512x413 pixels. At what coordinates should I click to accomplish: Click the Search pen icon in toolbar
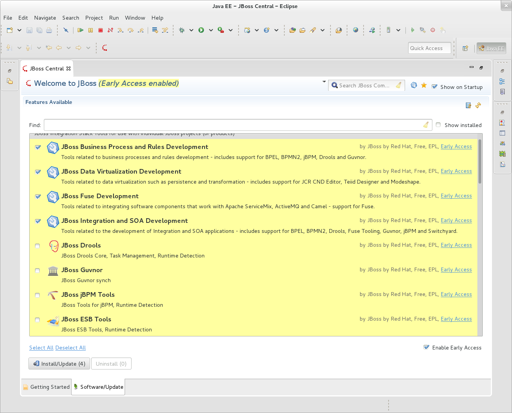tap(313, 30)
